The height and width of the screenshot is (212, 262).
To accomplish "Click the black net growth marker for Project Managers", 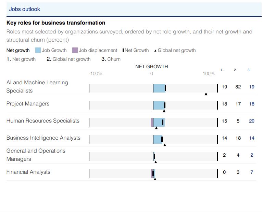I will pos(165,105).
